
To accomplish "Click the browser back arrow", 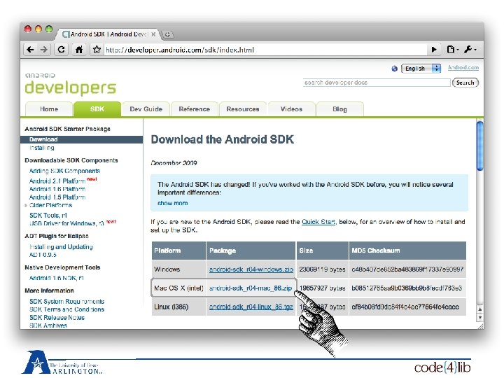I will 30,50.
